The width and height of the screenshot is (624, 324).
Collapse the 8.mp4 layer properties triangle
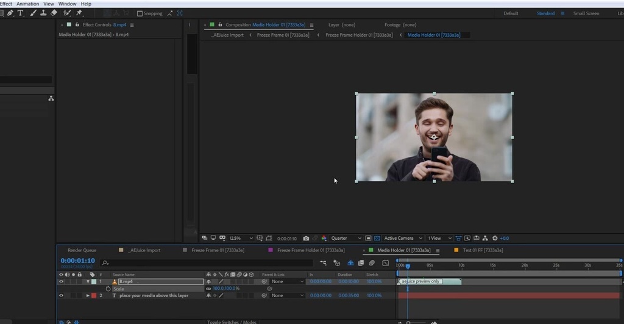88,281
